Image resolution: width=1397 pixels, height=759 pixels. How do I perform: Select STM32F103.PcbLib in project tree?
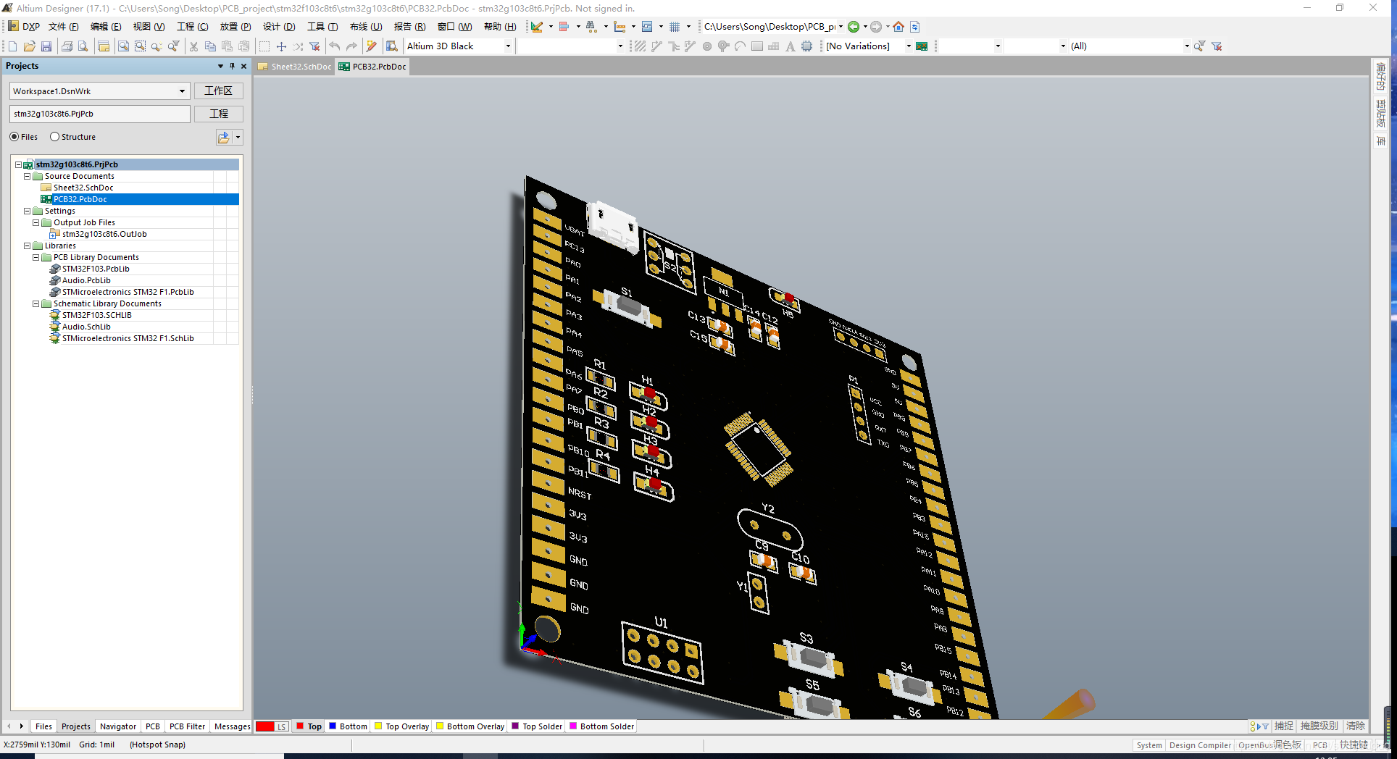[x=96, y=269]
